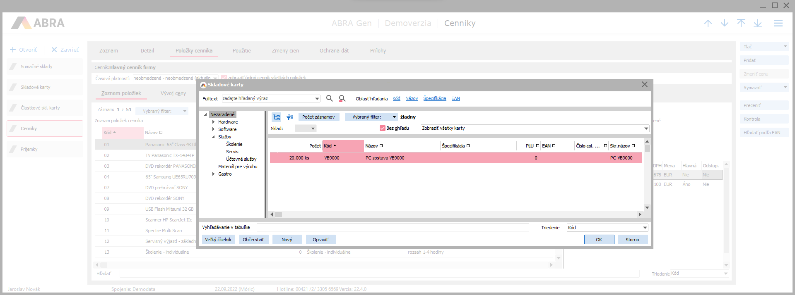Open the Sklad dropdown

tap(306, 128)
